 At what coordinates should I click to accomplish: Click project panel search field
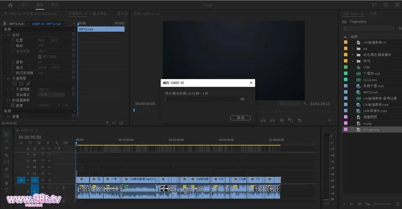pyautogui.click(x=369, y=28)
